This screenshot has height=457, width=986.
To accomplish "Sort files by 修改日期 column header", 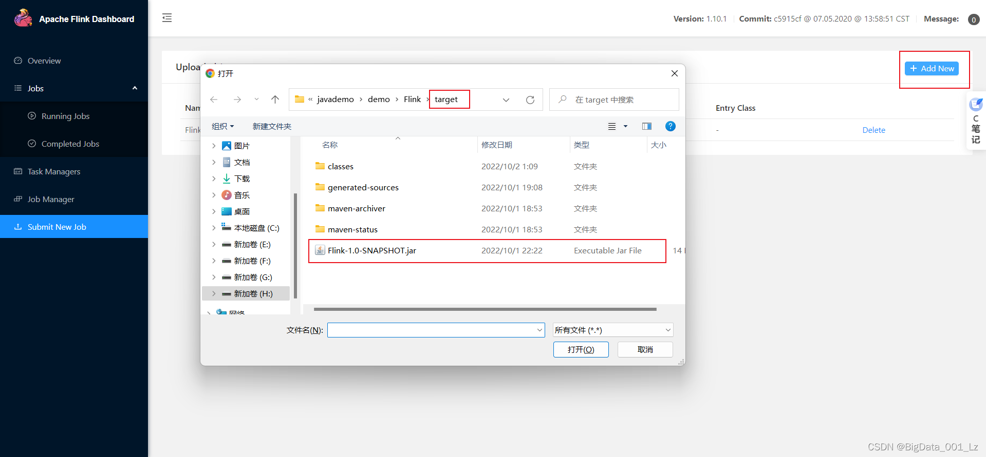I will pyautogui.click(x=497, y=145).
